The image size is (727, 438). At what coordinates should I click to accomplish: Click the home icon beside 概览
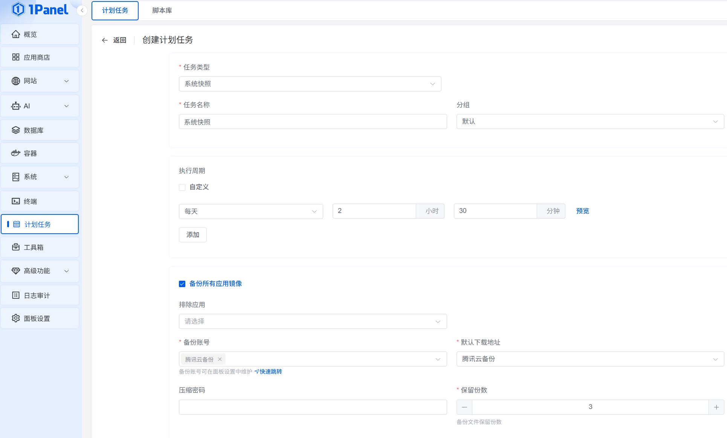(15, 34)
